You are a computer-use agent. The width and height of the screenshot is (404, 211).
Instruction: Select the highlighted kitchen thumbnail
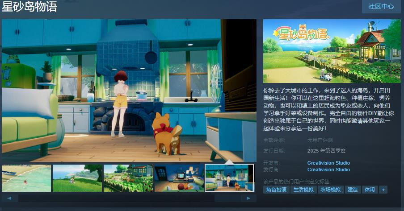(x=229, y=178)
